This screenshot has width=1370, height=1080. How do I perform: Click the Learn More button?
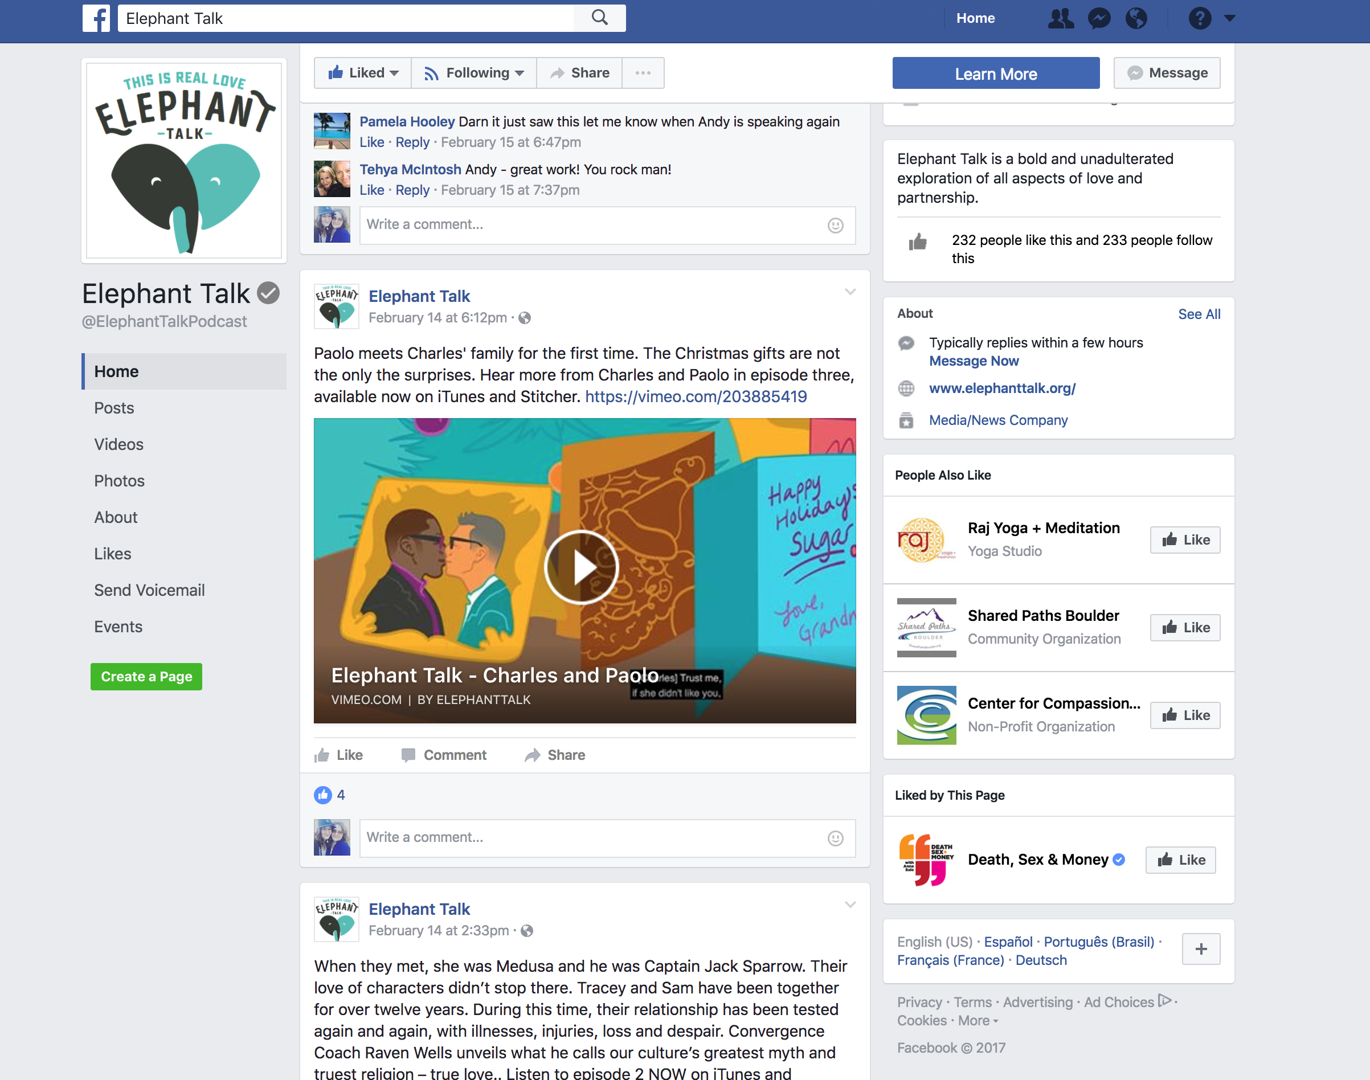tap(996, 73)
